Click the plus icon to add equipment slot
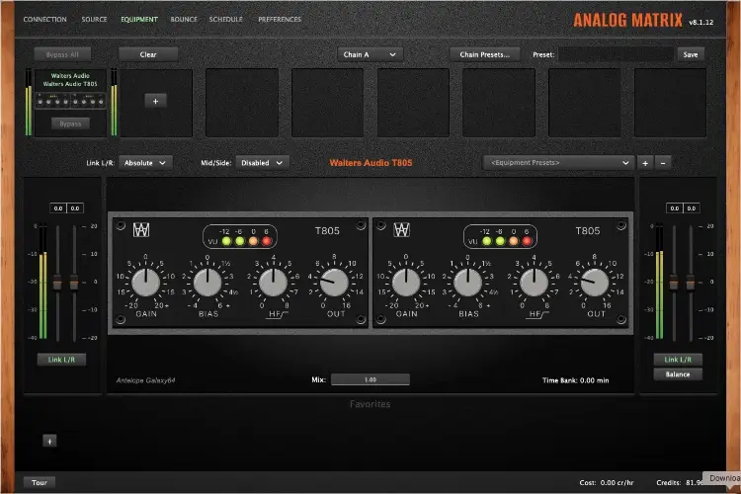The width and height of the screenshot is (741, 494). coord(157,100)
